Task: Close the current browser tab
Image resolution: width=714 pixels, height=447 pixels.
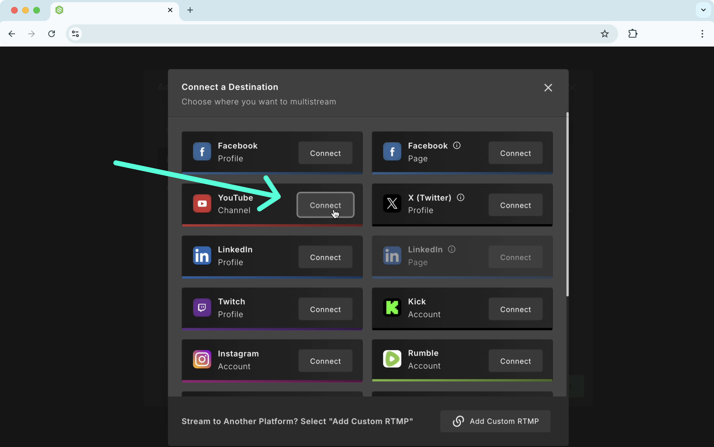Action: click(x=170, y=10)
